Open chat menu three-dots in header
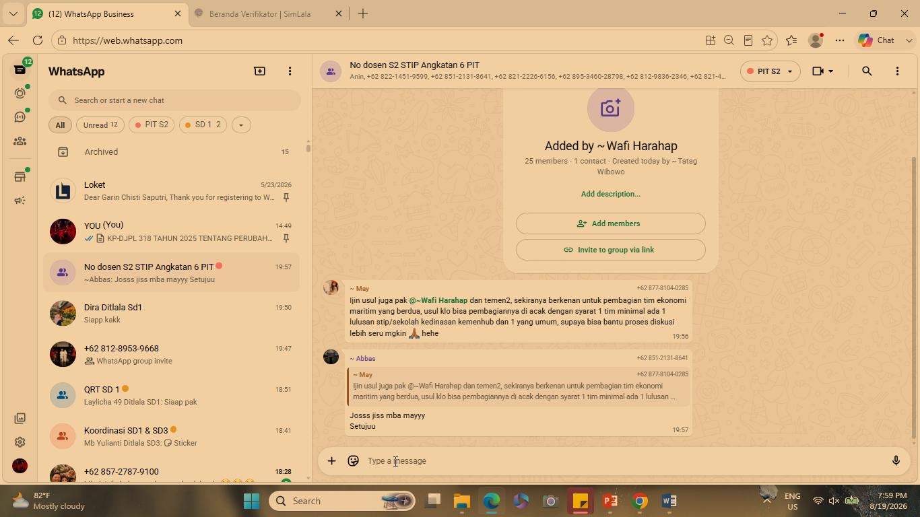The width and height of the screenshot is (920, 517). click(897, 71)
